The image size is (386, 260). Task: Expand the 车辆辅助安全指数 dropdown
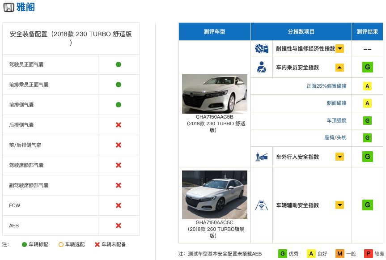pos(340,205)
